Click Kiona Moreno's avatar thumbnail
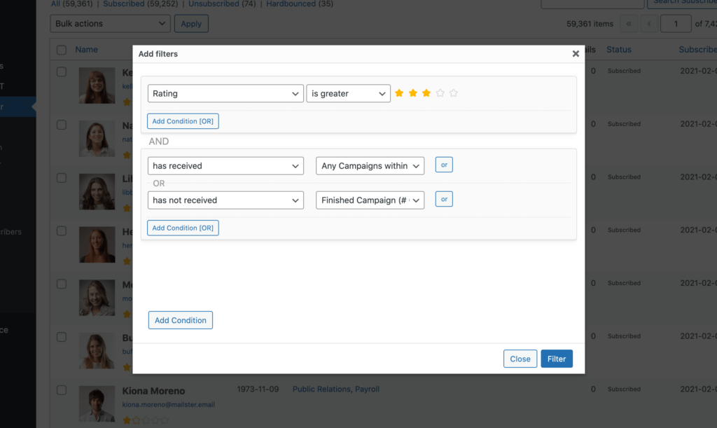Image resolution: width=717 pixels, height=428 pixels. [97, 403]
